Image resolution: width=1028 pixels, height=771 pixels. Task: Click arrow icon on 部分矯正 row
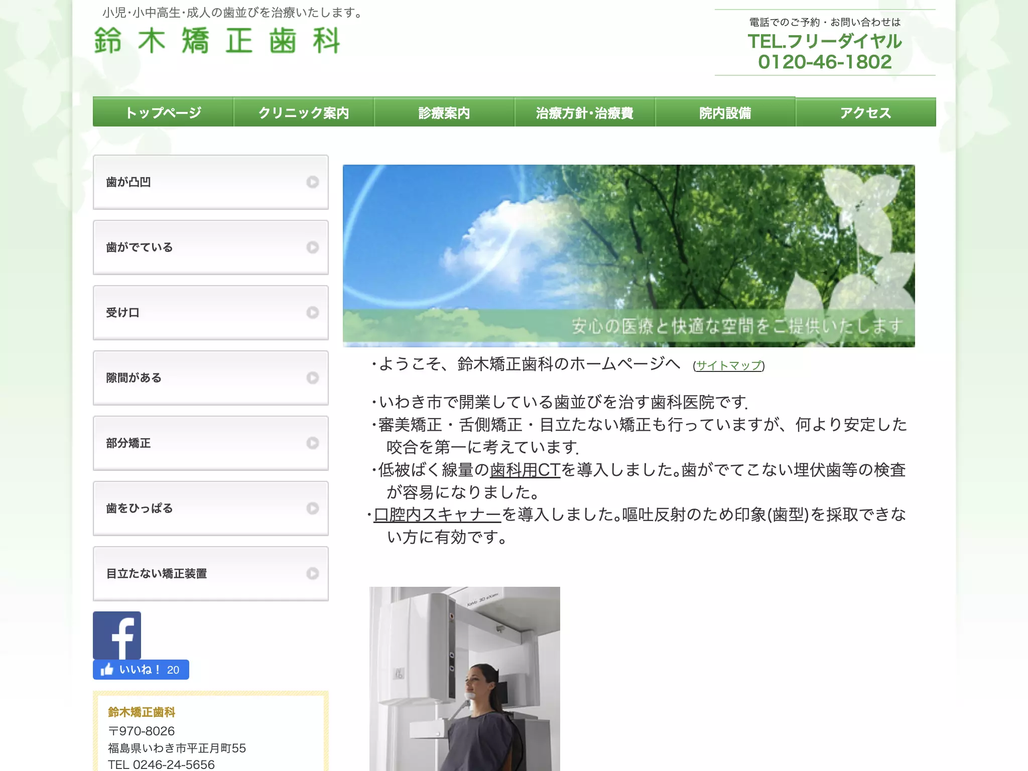[x=312, y=443]
